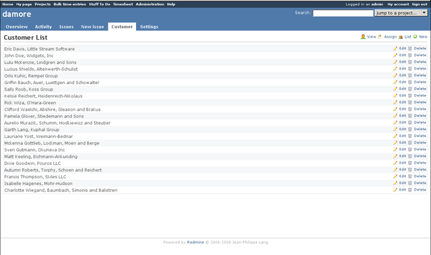Click 'Dixie Goodwin, Pouros LLC' row text

[x=32, y=163]
